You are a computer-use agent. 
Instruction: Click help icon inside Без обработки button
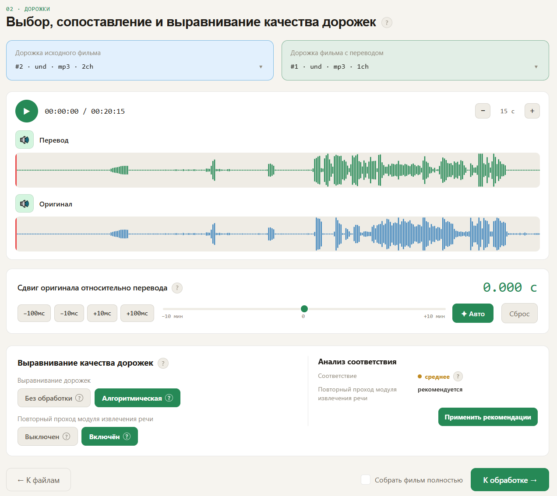coord(79,398)
